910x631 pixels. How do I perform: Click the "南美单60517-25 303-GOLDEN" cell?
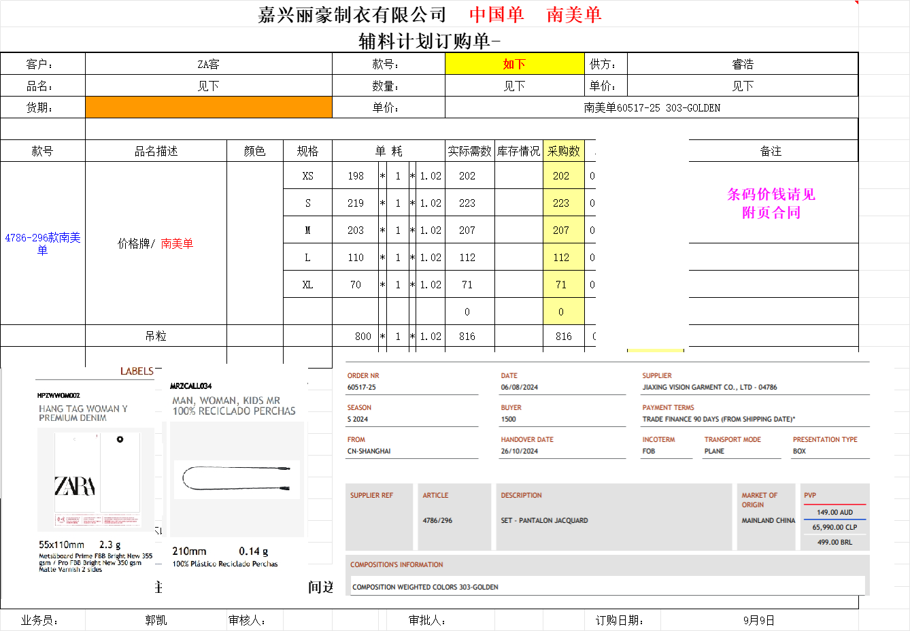coord(652,107)
